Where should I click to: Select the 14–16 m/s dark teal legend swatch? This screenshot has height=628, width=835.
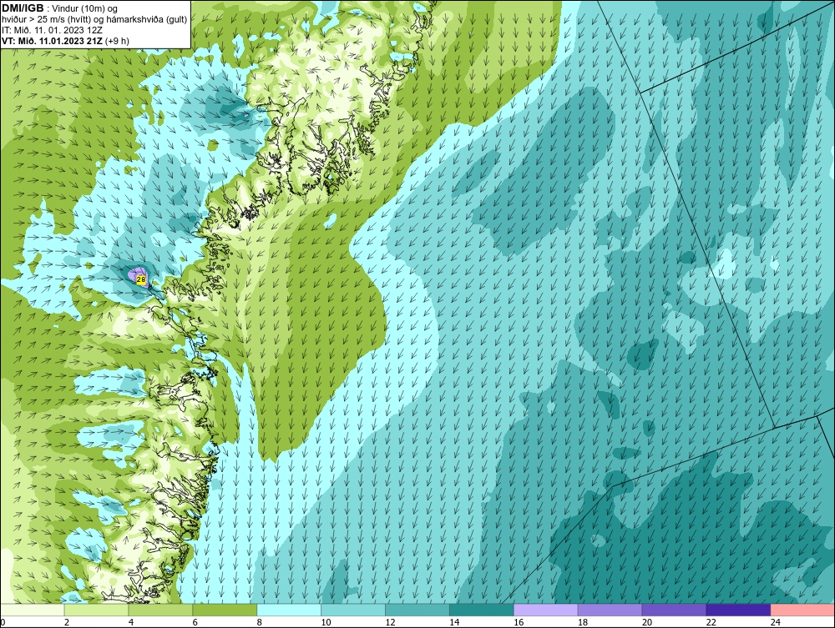pyautogui.click(x=482, y=610)
